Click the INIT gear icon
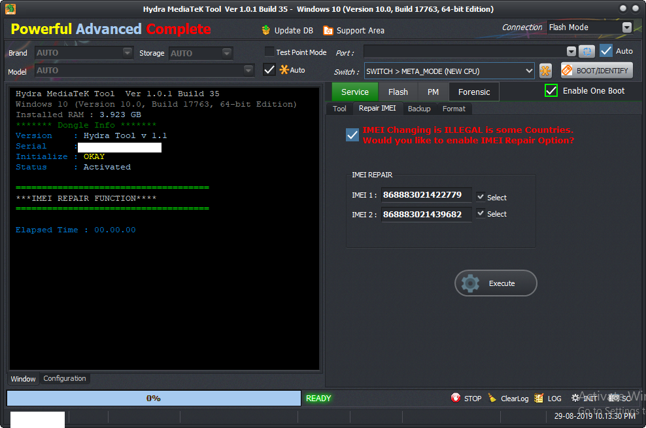The height and width of the screenshot is (428, 646). click(575, 398)
